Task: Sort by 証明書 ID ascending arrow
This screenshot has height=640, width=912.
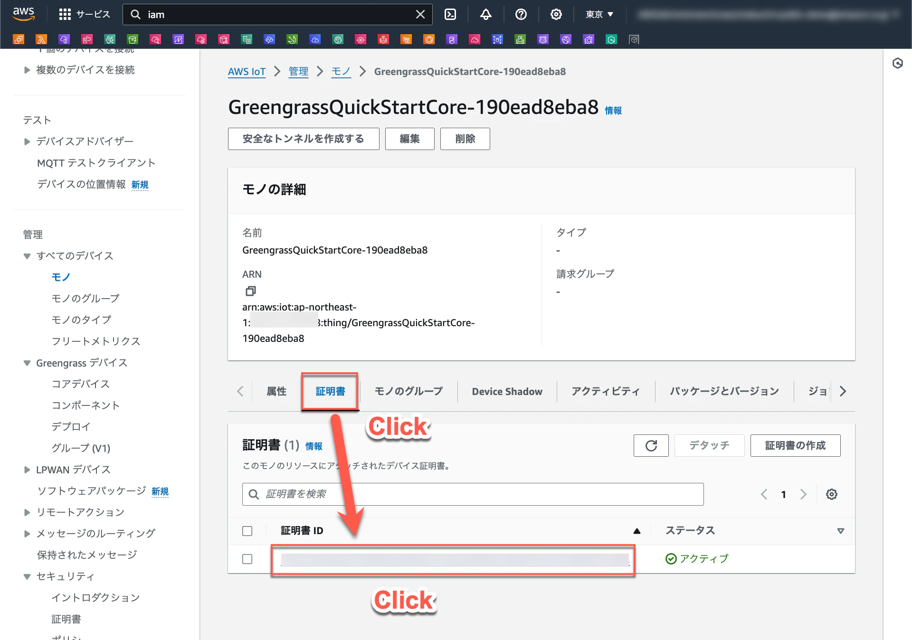Action: click(x=637, y=531)
